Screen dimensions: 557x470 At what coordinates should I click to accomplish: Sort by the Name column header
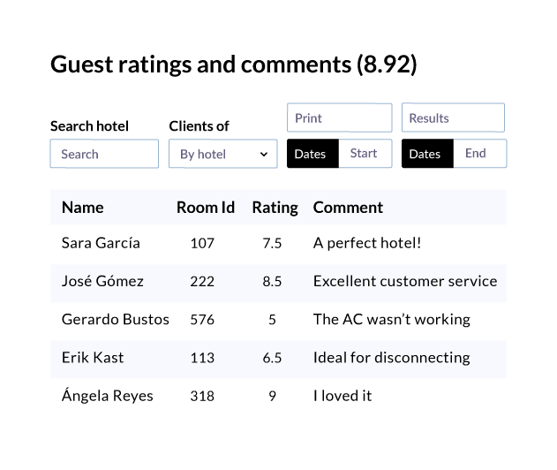[83, 208]
